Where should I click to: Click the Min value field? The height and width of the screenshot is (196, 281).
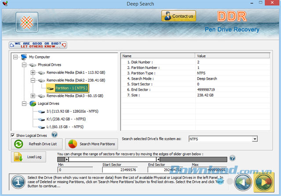(x=75, y=170)
